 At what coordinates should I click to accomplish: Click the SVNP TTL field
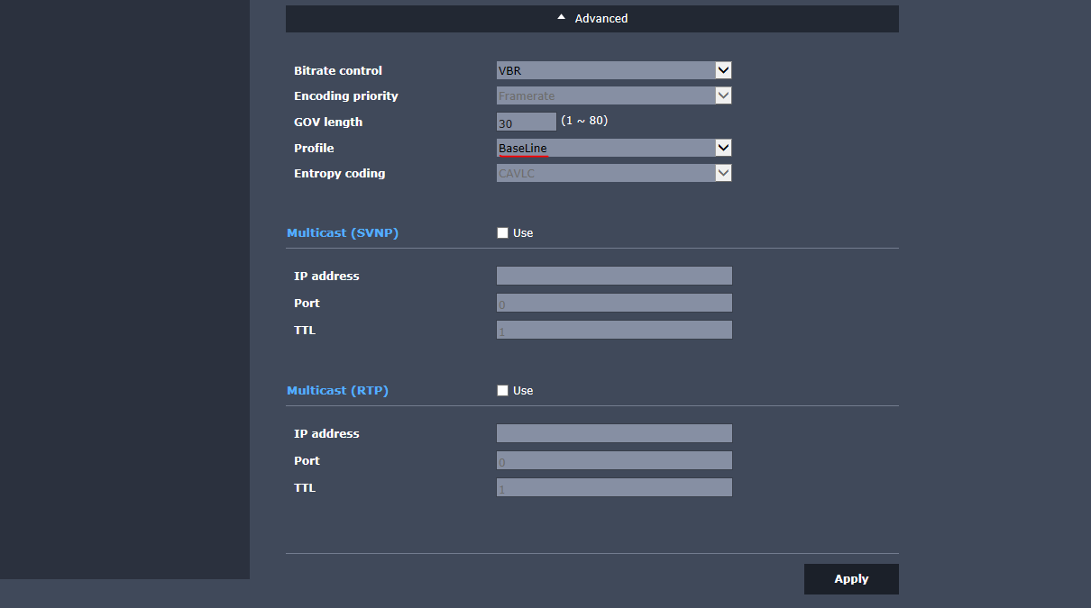coord(614,331)
